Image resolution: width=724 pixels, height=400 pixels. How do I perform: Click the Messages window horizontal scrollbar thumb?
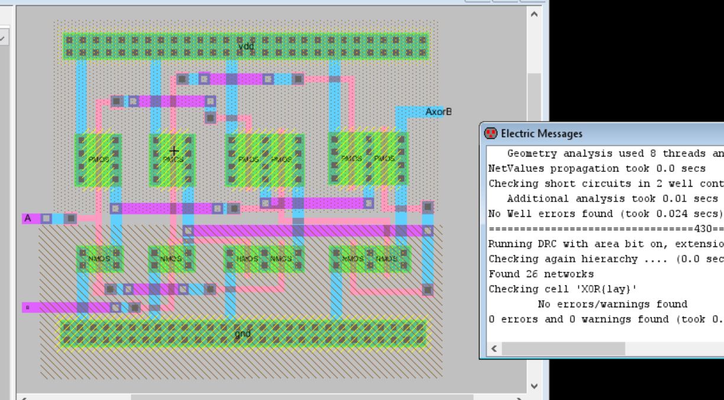[x=562, y=349]
